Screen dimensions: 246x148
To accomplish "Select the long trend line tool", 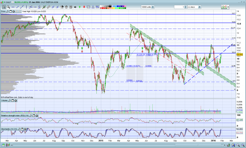I will click(x=22, y=7).
